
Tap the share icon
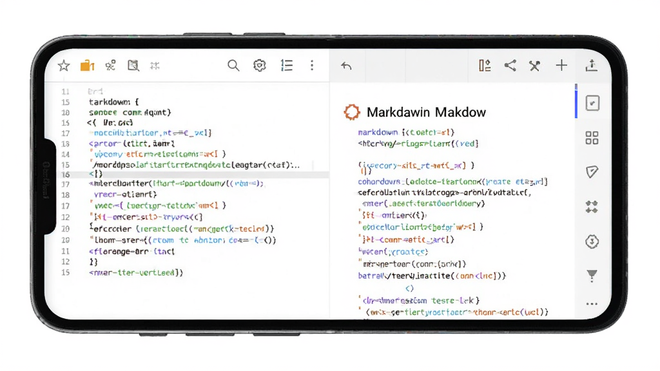point(510,65)
